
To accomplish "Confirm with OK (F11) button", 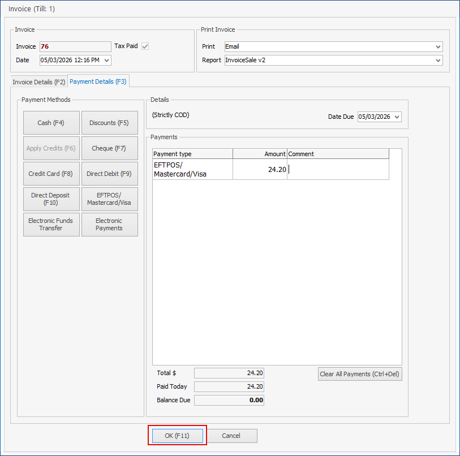I will pyautogui.click(x=177, y=436).
